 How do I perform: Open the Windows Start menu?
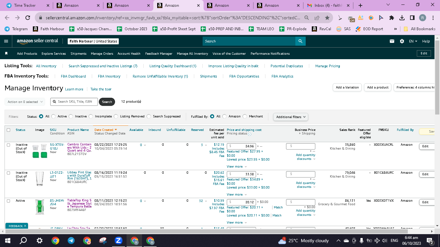(8, 241)
